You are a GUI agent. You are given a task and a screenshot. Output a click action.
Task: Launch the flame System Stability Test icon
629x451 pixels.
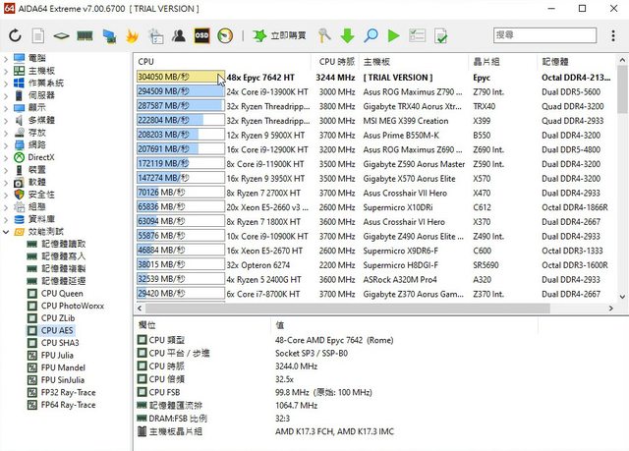[x=133, y=36]
